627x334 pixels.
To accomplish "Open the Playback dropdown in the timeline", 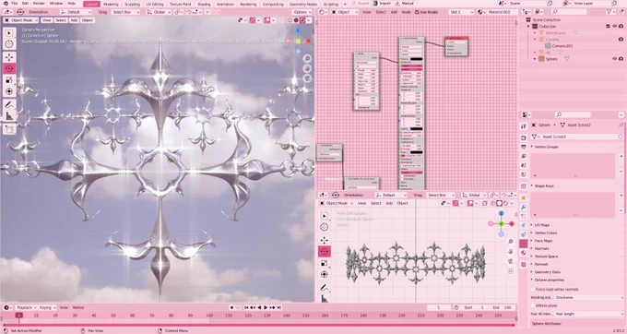I will [26, 307].
